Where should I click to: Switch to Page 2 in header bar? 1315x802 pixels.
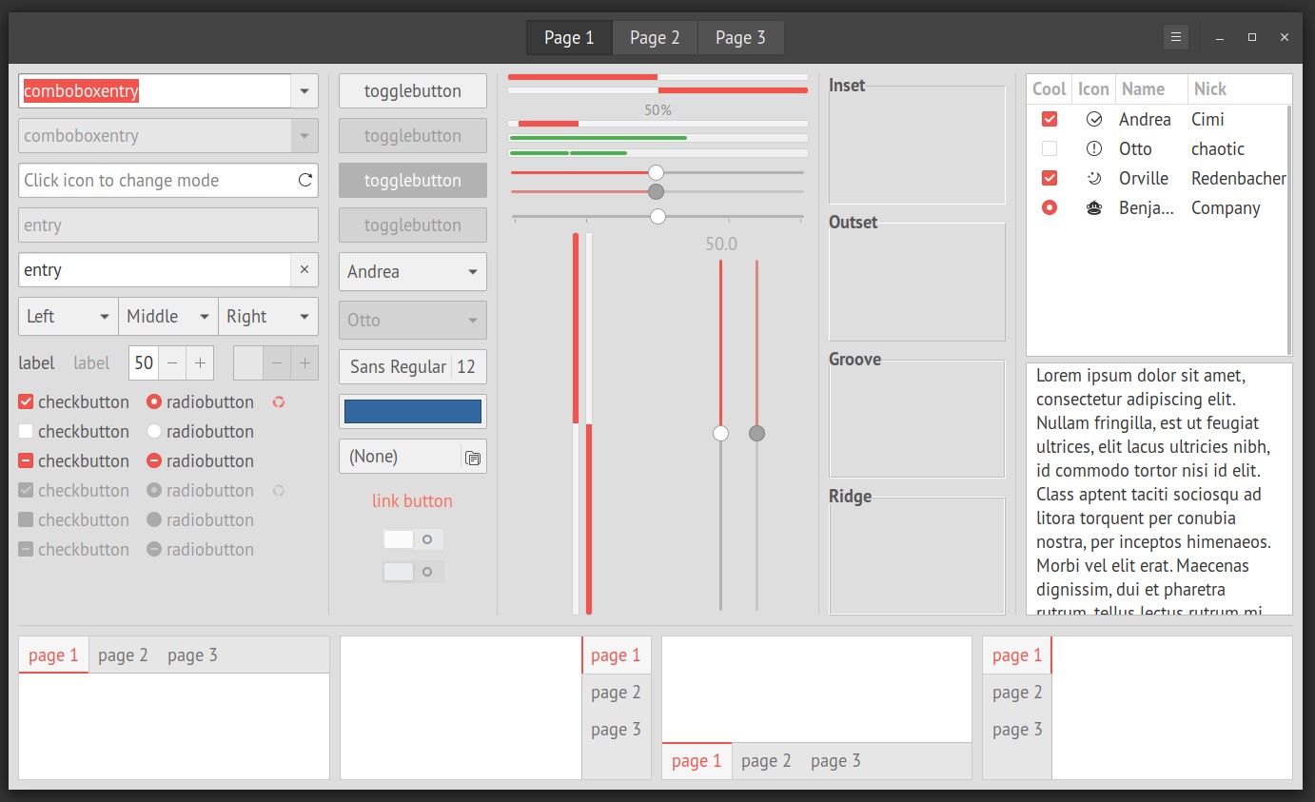tap(655, 37)
